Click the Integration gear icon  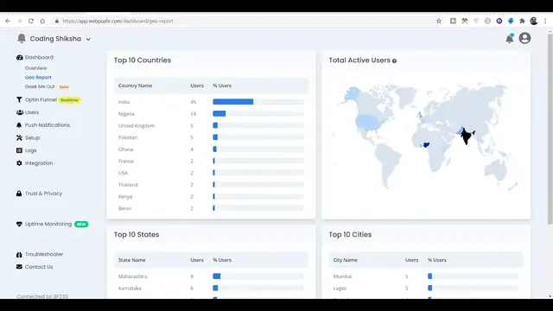pyautogui.click(x=19, y=163)
